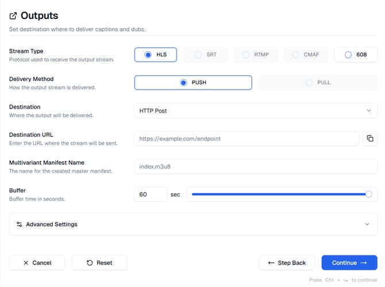Choose the PUSH delivery method
Screen dimensions: 385x287
(193, 83)
